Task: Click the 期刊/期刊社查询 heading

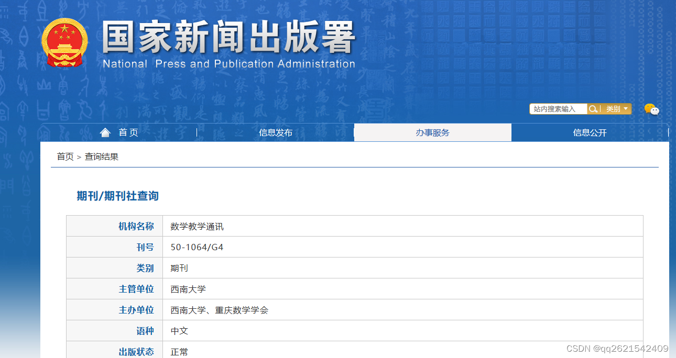Action: click(x=118, y=196)
